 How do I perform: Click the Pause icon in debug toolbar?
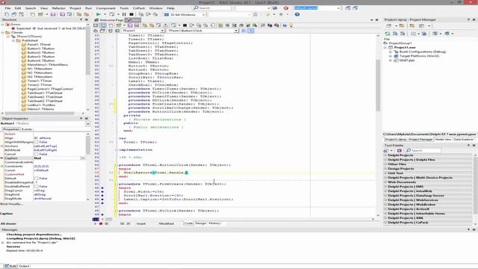click(x=124, y=14)
